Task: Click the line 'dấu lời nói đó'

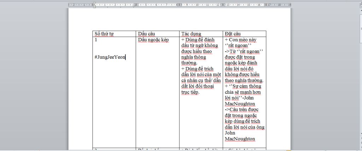Action: point(239,69)
